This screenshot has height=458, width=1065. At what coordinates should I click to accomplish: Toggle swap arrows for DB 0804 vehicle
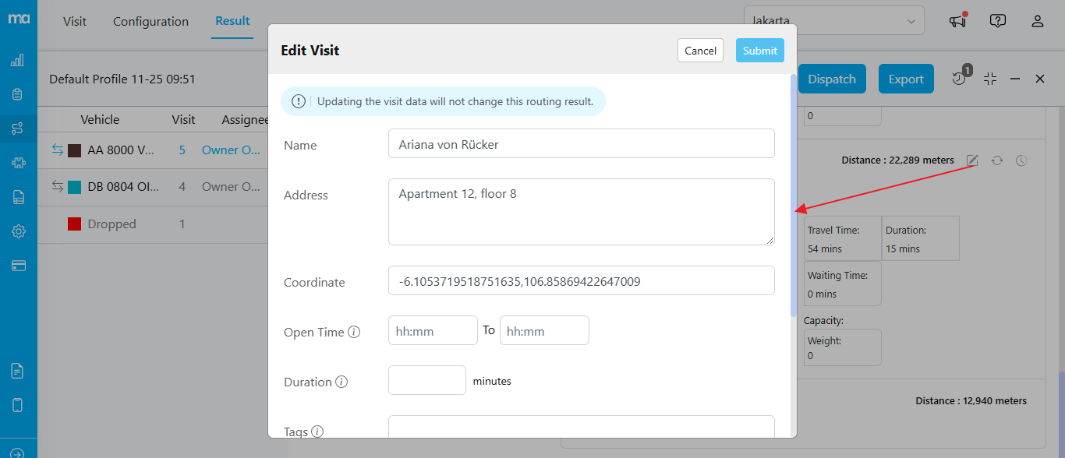click(x=57, y=186)
